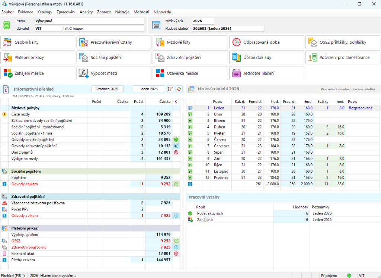This screenshot has height=278, width=381.
Task: Click green smiley in Odvody sociálního pojištění row
Action: [x=176, y=140]
